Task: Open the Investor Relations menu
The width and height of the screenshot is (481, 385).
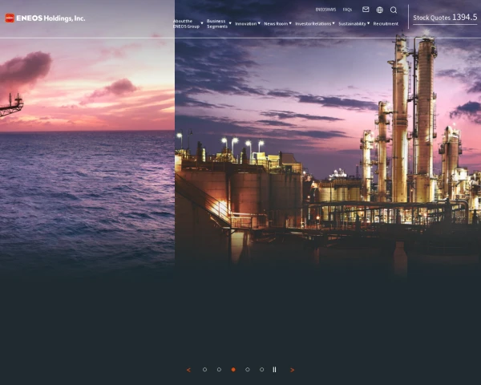Action: click(314, 24)
